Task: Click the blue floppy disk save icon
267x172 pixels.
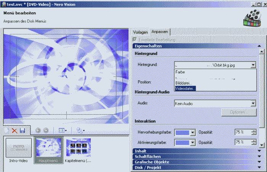Action: pyautogui.click(x=22, y=130)
